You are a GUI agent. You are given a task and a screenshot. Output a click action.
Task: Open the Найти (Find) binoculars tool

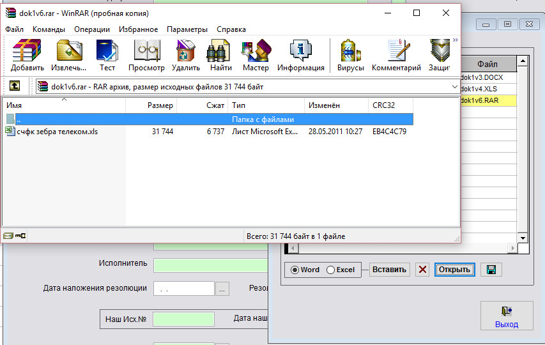click(x=220, y=55)
